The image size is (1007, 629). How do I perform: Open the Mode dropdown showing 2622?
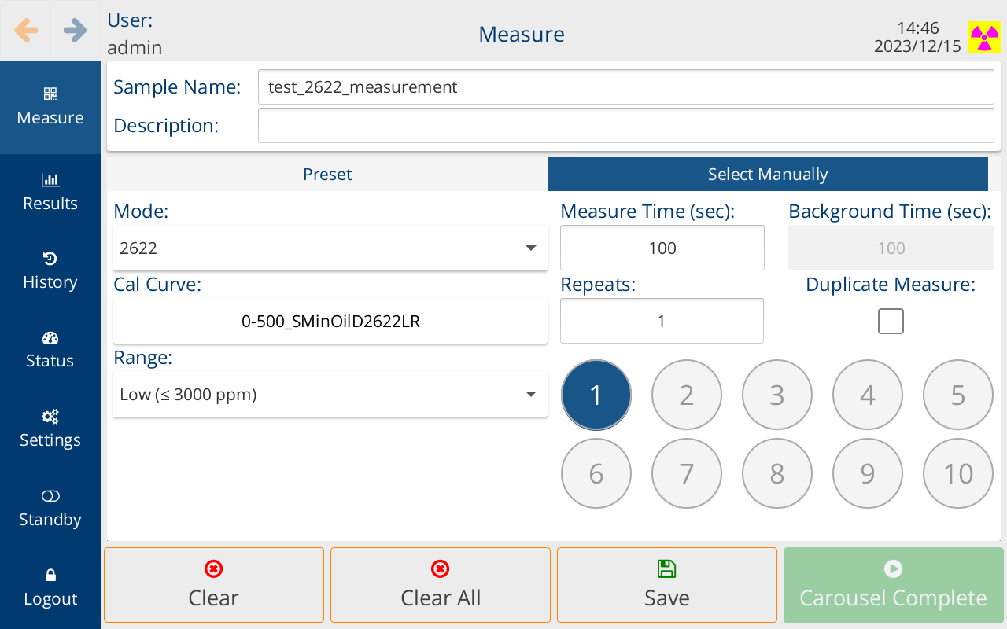330,248
